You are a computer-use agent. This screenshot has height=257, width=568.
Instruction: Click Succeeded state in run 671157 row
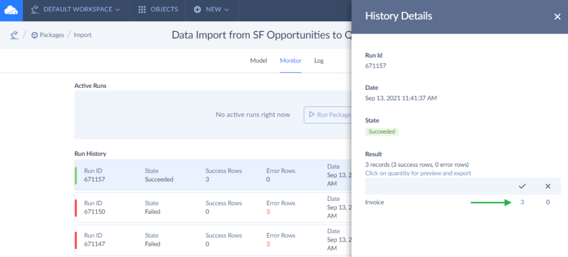pyautogui.click(x=159, y=180)
